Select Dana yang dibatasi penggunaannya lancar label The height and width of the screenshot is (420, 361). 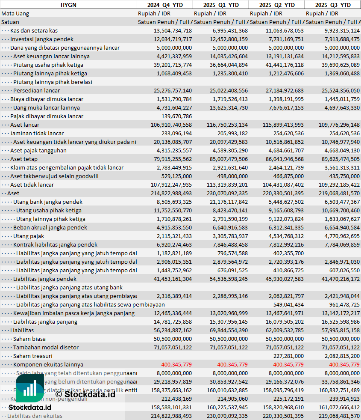point(65,48)
